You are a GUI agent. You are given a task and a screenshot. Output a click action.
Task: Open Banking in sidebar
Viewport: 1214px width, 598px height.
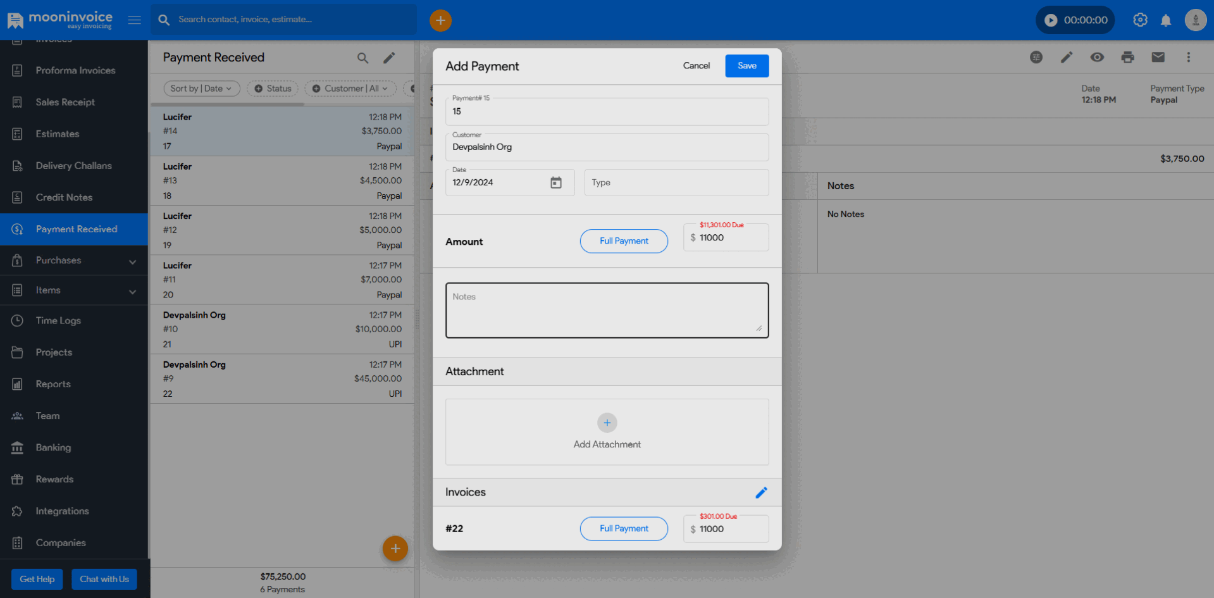coord(74,447)
